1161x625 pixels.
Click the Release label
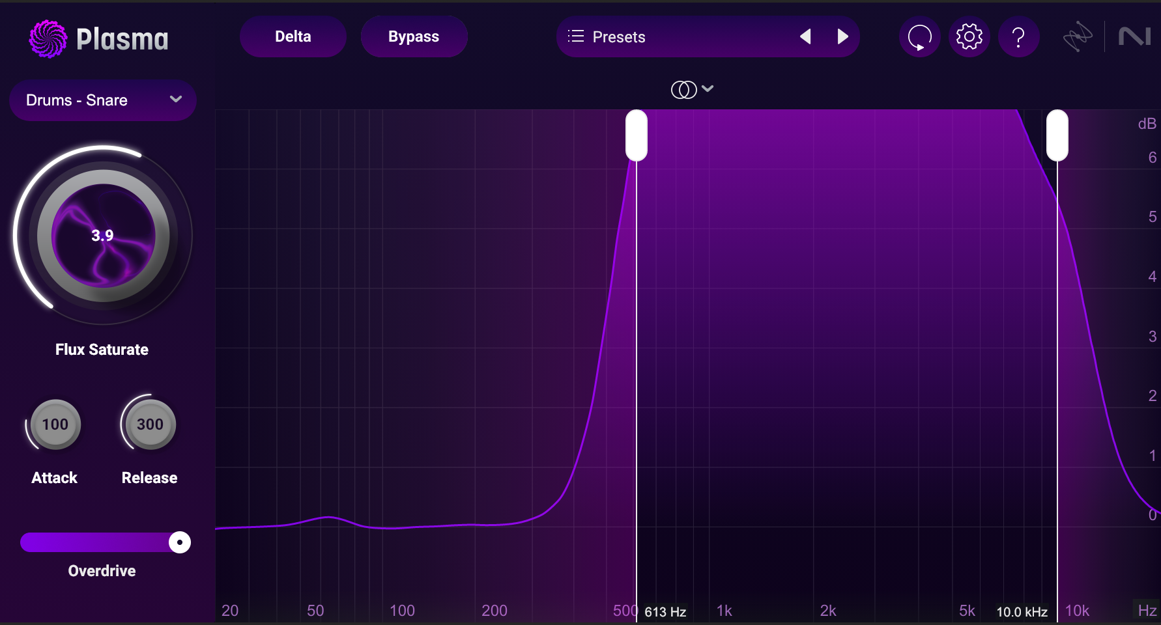click(x=149, y=478)
